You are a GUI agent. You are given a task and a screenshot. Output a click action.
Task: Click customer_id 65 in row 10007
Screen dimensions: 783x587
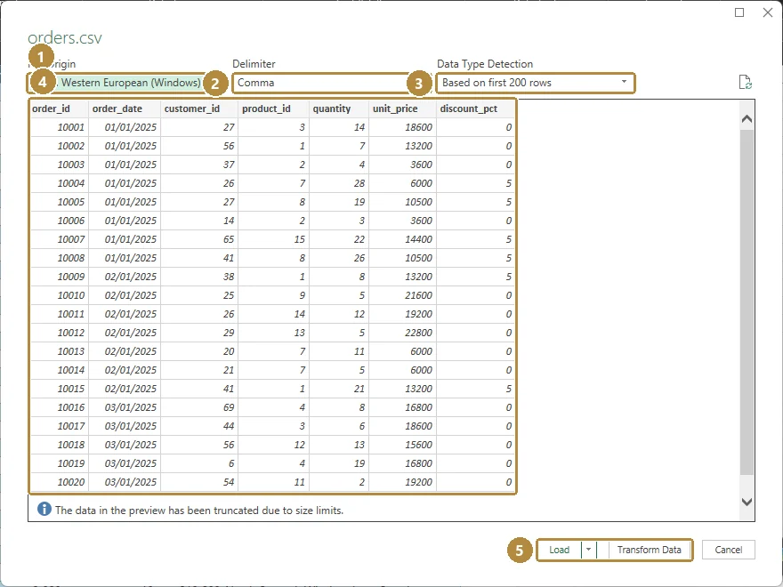pyautogui.click(x=199, y=239)
